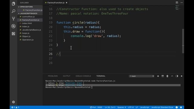Change file encoding UTF-8
The image size is (194, 109).
click(131, 107)
